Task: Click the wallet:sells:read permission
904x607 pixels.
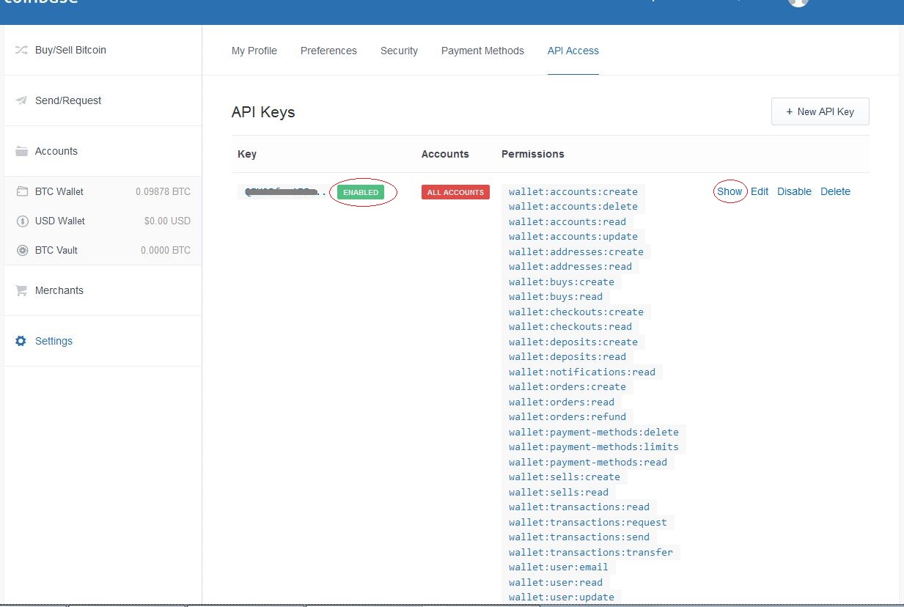Action: (559, 492)
